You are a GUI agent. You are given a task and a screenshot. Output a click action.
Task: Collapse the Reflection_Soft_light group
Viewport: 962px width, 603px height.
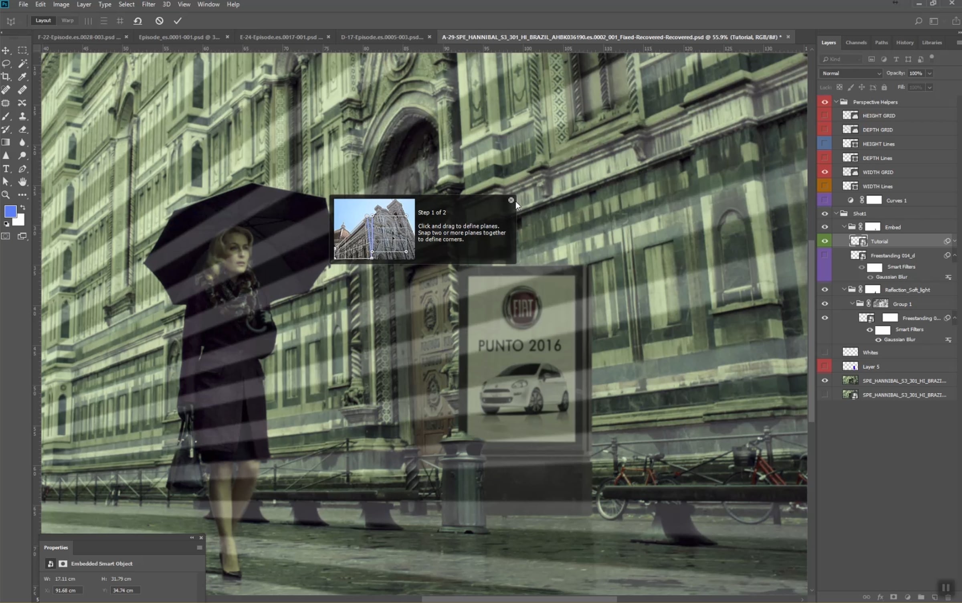[x=845, y=289]
